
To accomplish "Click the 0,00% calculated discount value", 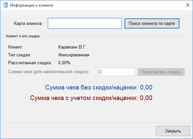I will tap(64, 63).
